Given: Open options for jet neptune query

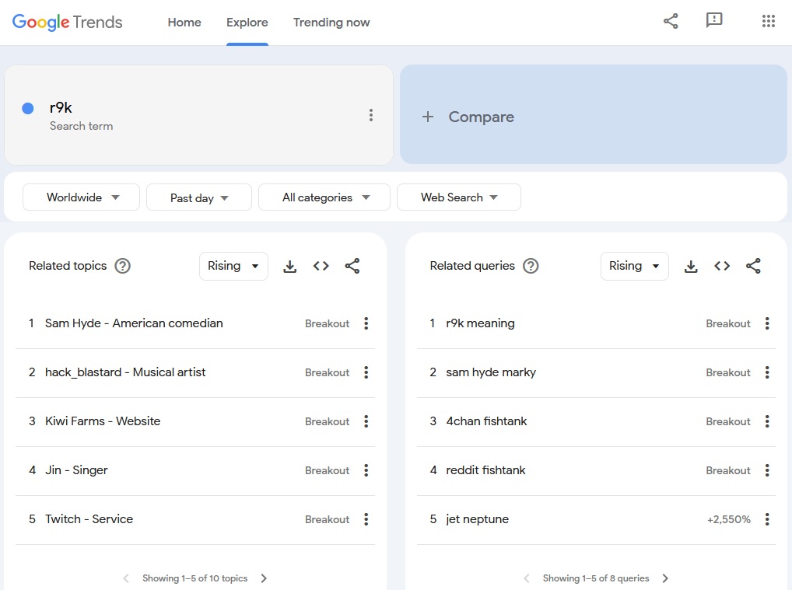Looking at the screenshot, I should coord(767,518).
